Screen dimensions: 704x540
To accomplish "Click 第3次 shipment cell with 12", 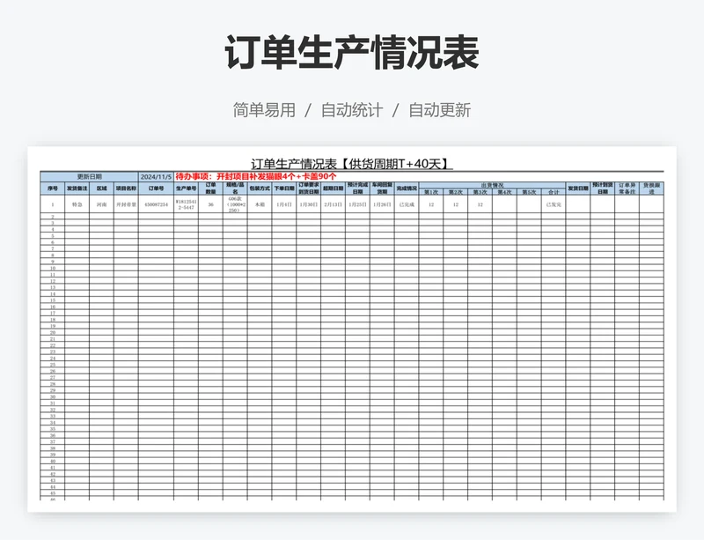I will [x=480, y=204].
